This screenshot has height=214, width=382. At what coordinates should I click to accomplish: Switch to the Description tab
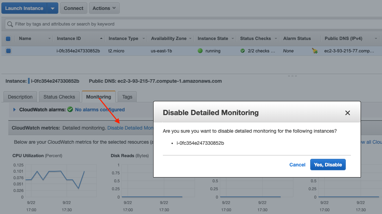point(20,97)
